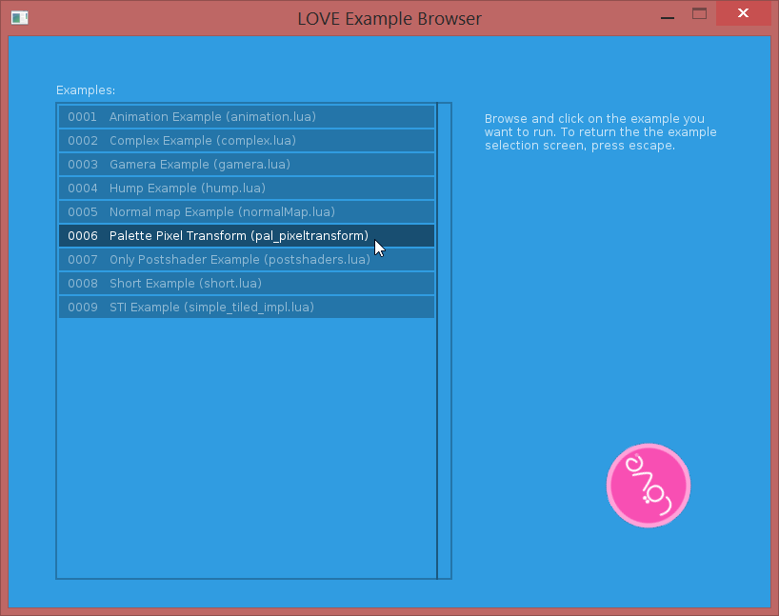Image resolution: width=779 pixels, height=616 pixels.
Task: Click the "Examples:" label text
Action: point(86,90)
